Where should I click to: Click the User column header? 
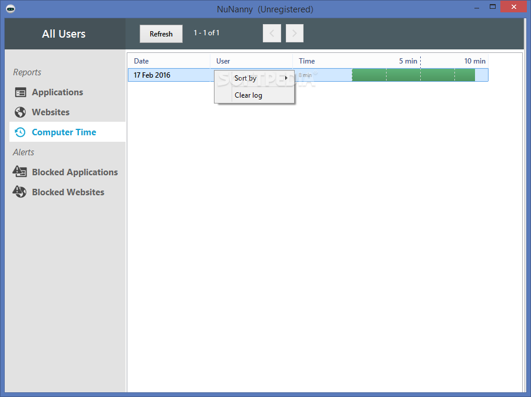(251, 61)
